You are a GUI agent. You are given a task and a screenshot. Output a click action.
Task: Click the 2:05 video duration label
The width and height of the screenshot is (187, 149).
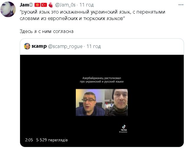tap(29, 140)
